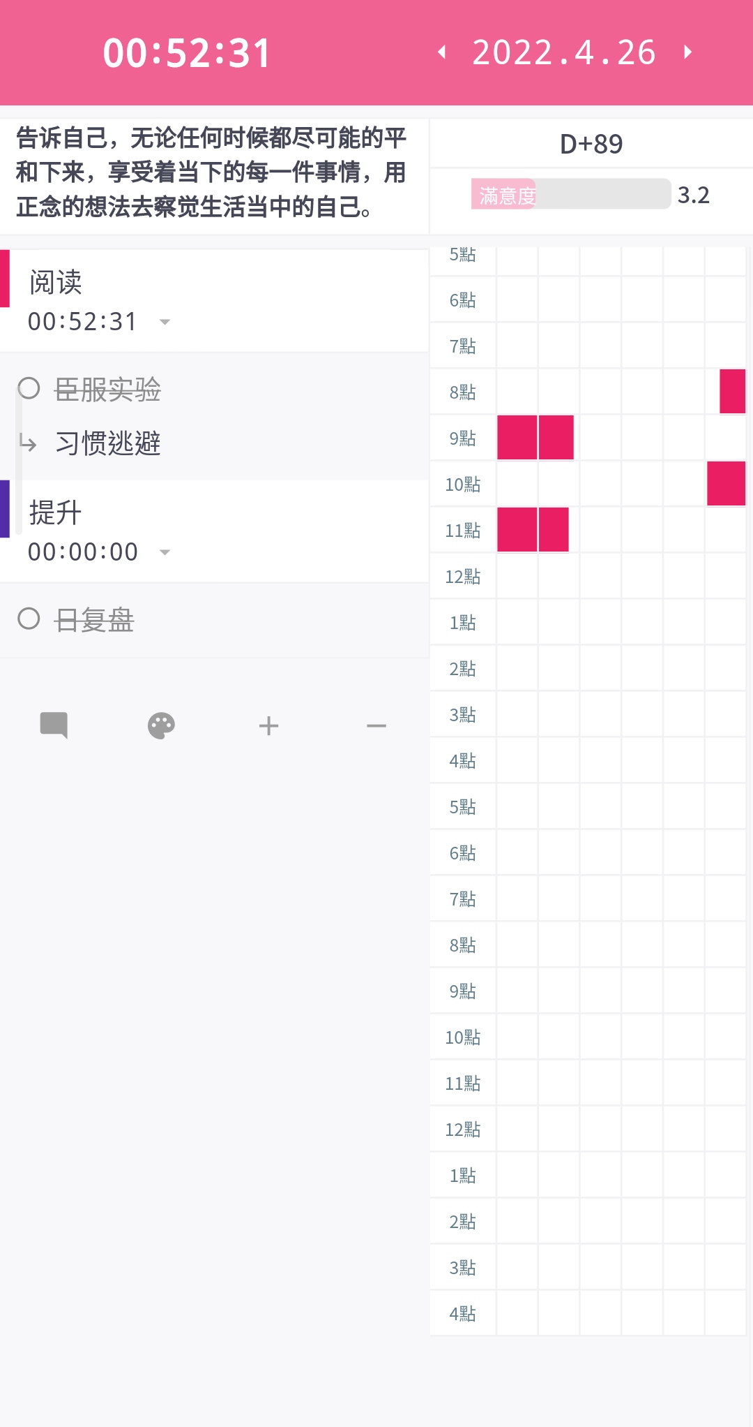Open the D+89 day counter
The height and width of the screenshot is (1427, 753).
(x=591, y=144)
